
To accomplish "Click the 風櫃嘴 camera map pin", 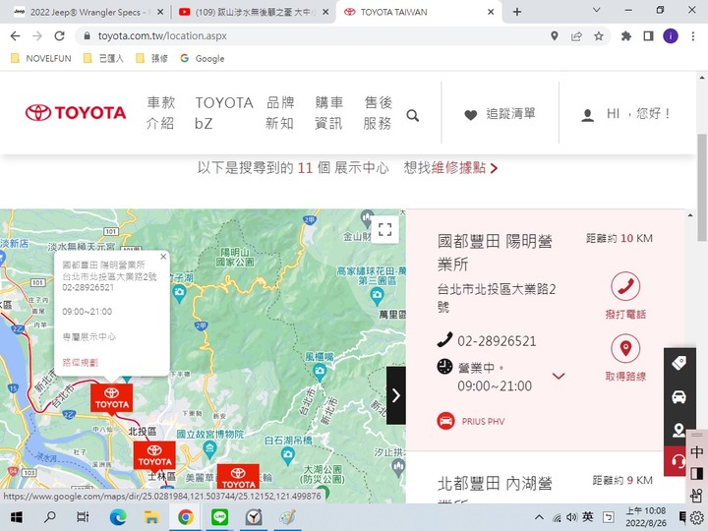I will 320,372.
